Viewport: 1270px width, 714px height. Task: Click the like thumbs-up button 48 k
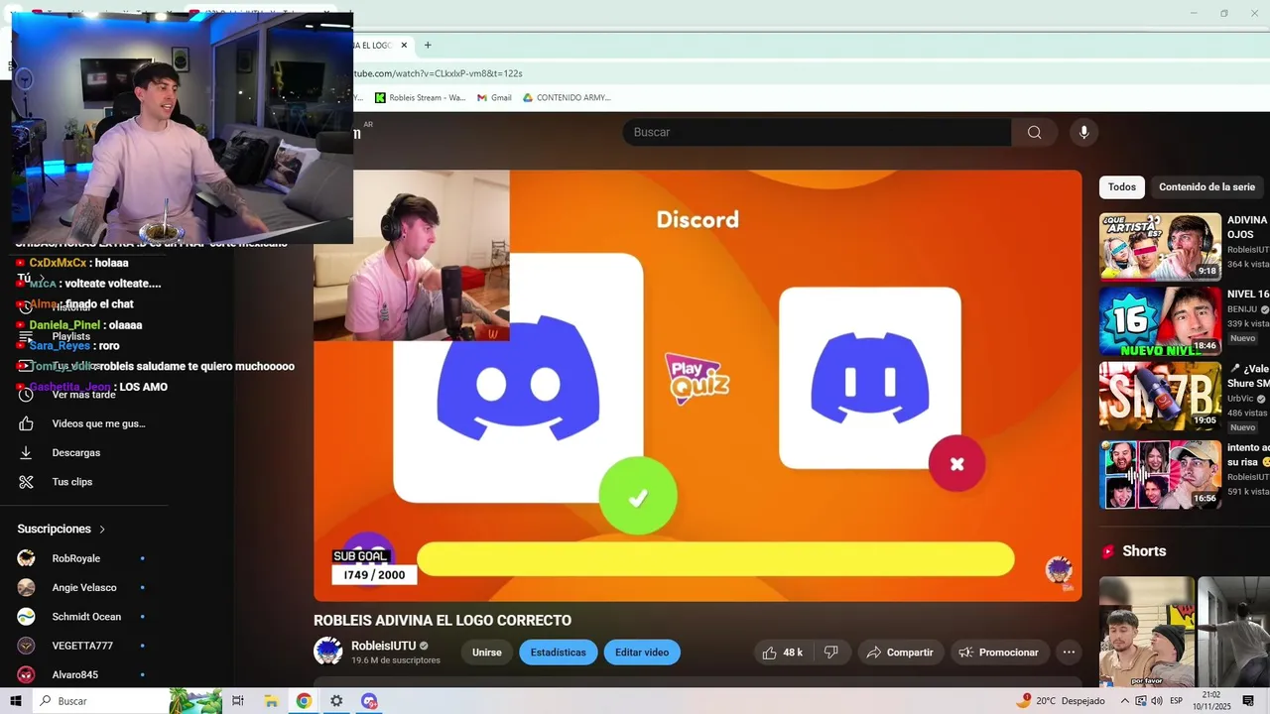click(x=782, y=653)
